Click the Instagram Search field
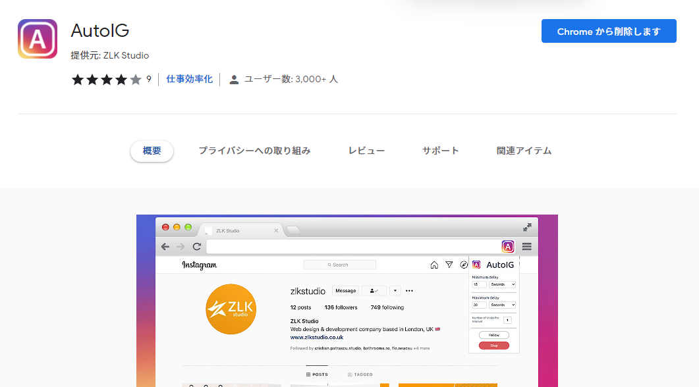 pos(339,265)
